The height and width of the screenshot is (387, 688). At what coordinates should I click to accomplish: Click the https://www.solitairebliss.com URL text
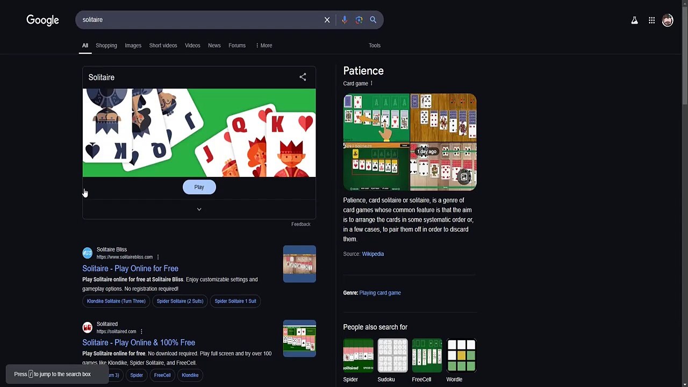(125, 257)
